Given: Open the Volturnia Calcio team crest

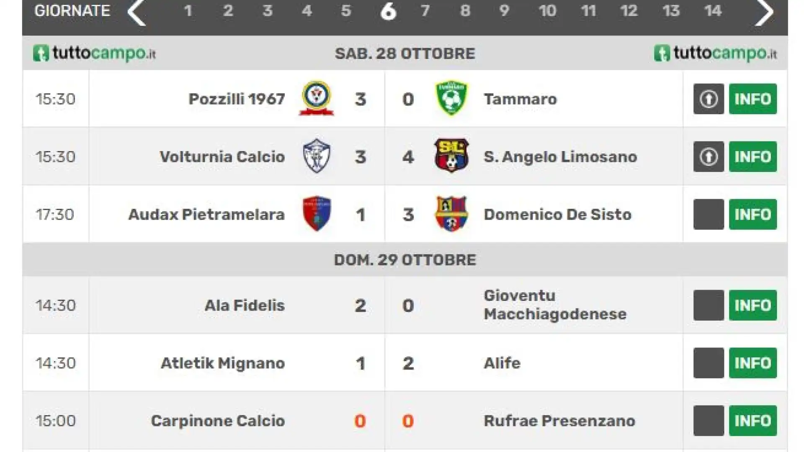Looking at the screenshot, I should click(317, 156).
